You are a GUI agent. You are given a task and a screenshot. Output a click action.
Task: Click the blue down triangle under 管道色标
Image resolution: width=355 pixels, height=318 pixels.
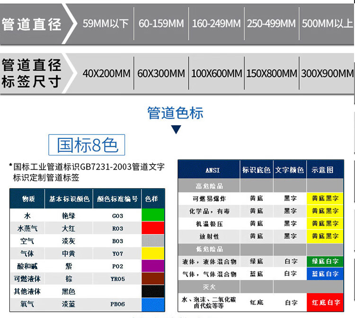point(176,129)
